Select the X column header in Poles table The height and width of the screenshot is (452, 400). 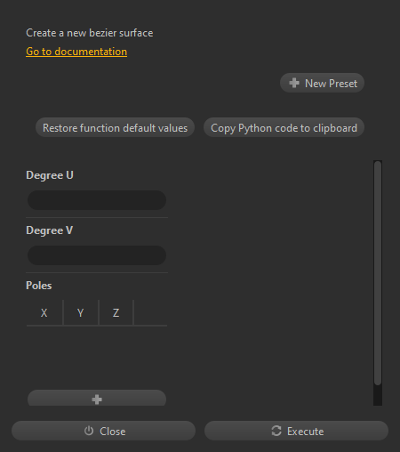[44, 312]
